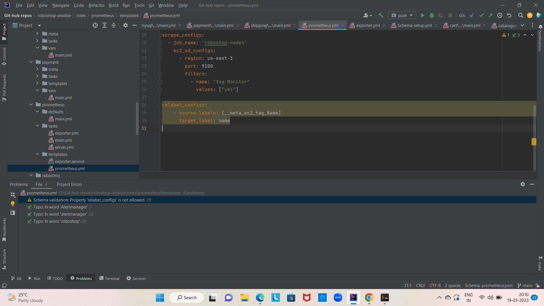The image size is (544, 306).
Task: Toggle the Commit panel in the left sidebar
Action: [4, 56]
